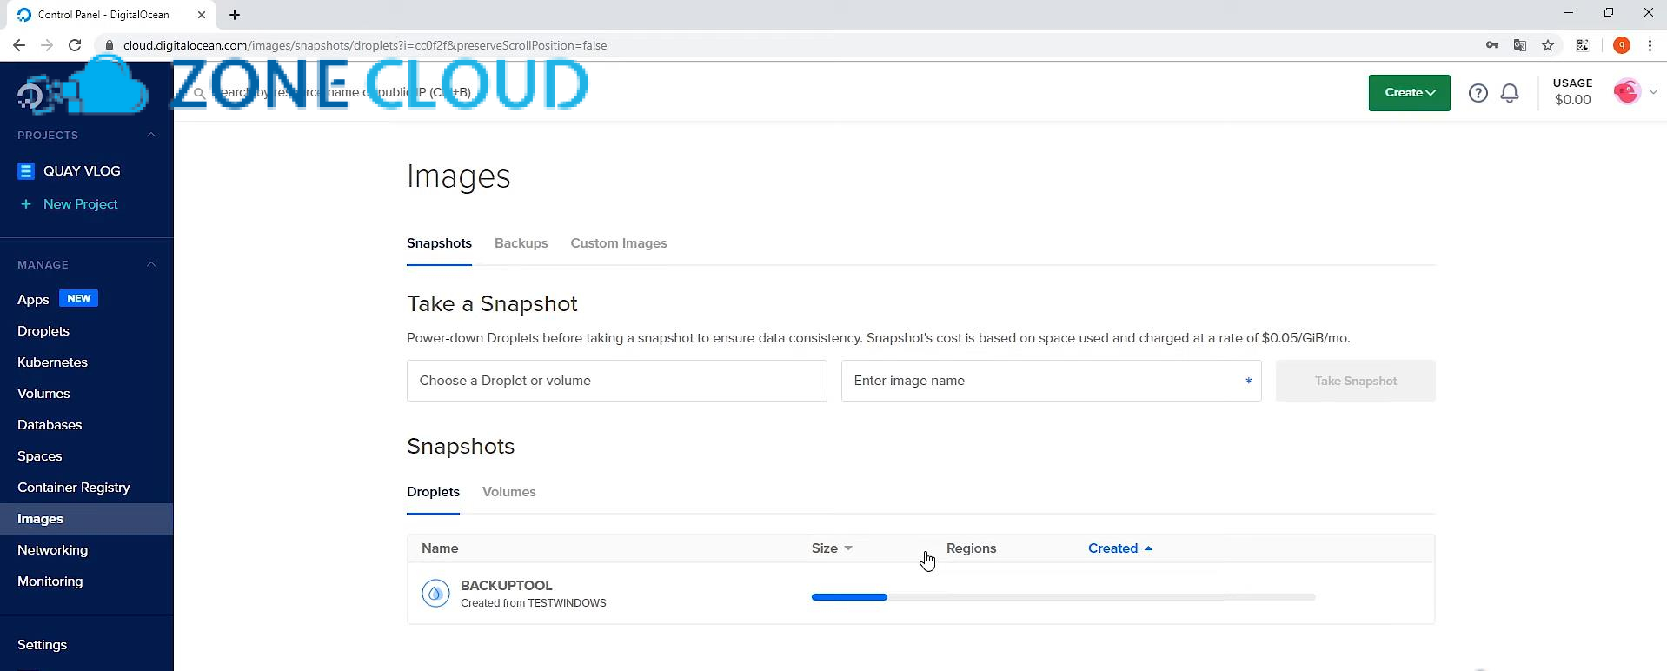Click the BACKUPTOOL snapshot progress bar
This screenshot has height=671, width=1667.
(1062, 597)
